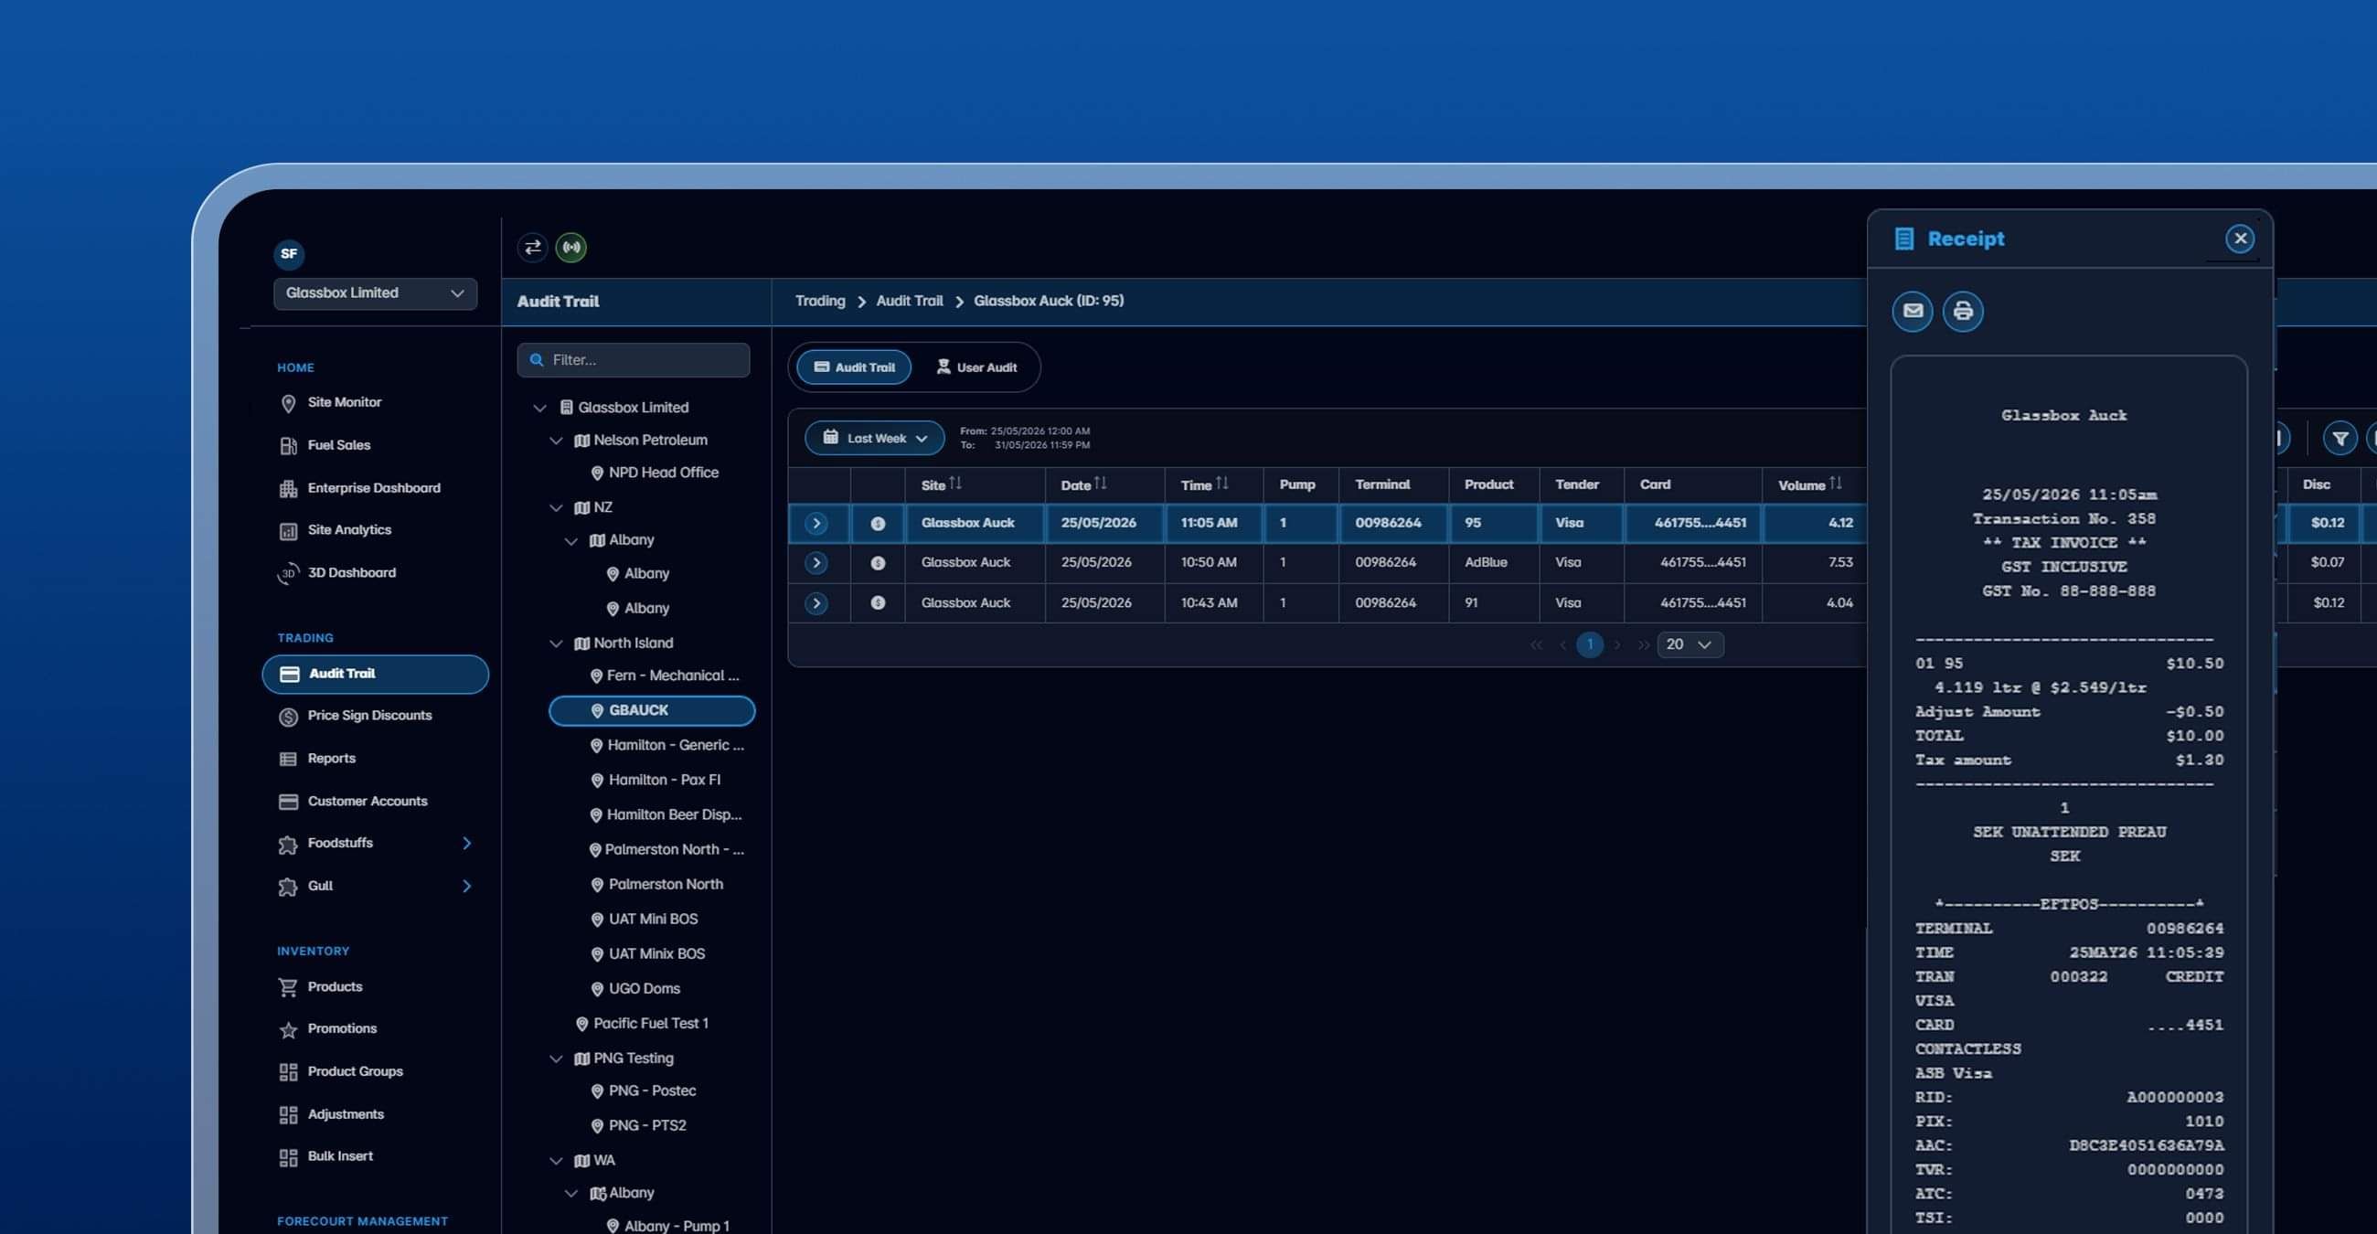Collapse the Glassbox Limited tree root
Image resolution: width=2377 pixels, height=1234 pixels.
point(539,408)
